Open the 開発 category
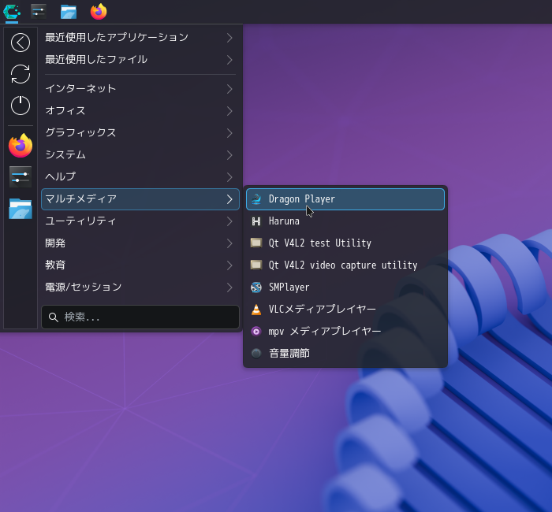The width and height of the screenshot is (552, 512). click(140, 243)
